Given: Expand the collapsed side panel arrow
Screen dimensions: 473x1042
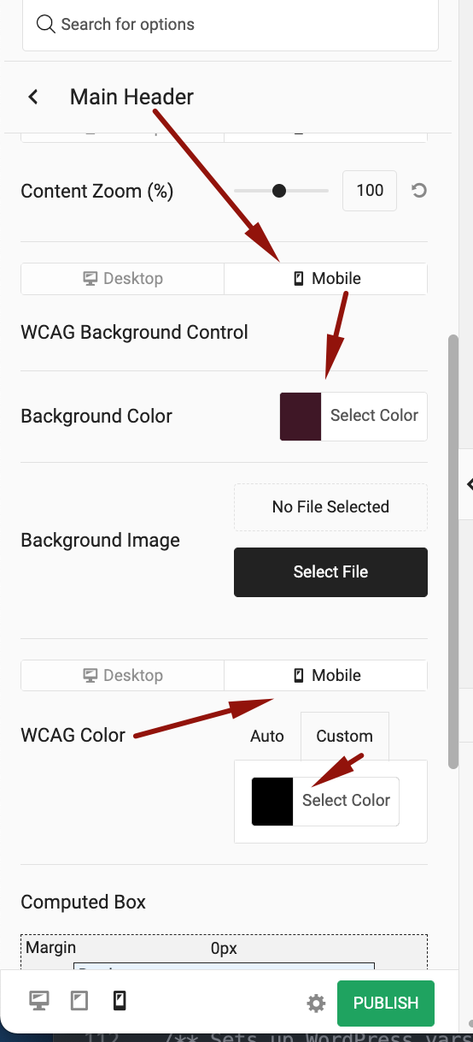Looking at the screenshot, I should click(469, 484).
